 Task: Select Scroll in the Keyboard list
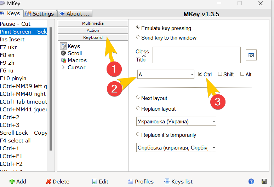click(71, 53)
